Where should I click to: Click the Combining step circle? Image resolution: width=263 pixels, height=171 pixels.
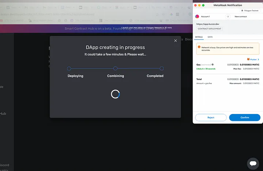(115, 68)
